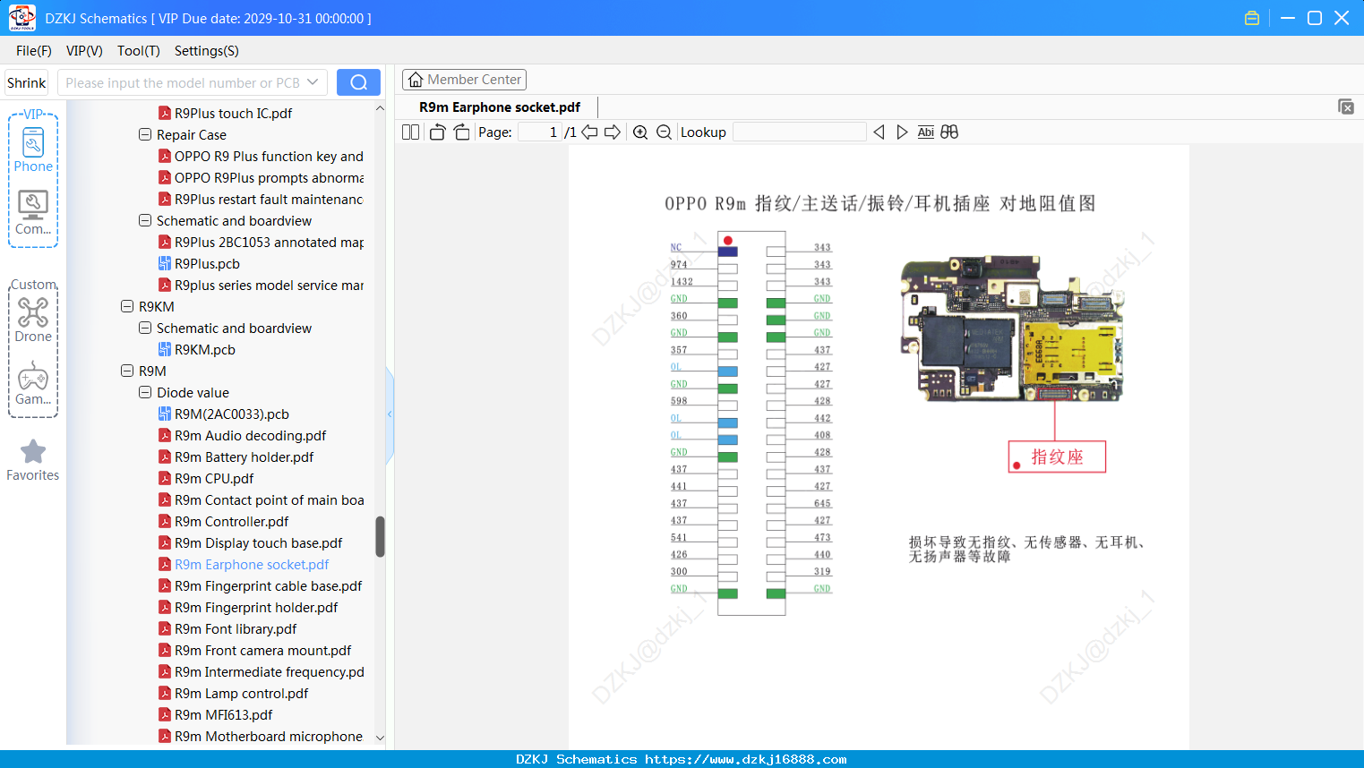The image size is (1364, 768).
Task: Collapse the Diode value folder
Action: (x=145, y=393)
